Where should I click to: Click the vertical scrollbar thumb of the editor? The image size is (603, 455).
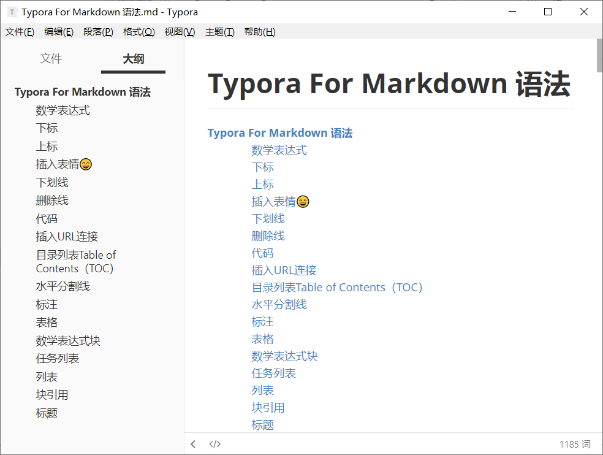pos(599,55)
